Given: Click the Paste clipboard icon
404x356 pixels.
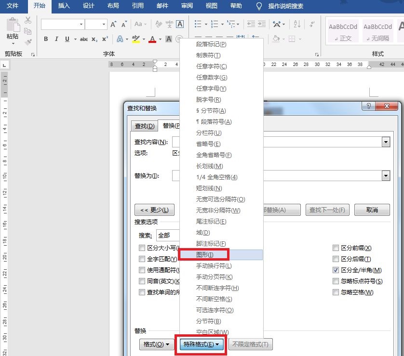Looking at the screenshot, I should click(13, 28).
